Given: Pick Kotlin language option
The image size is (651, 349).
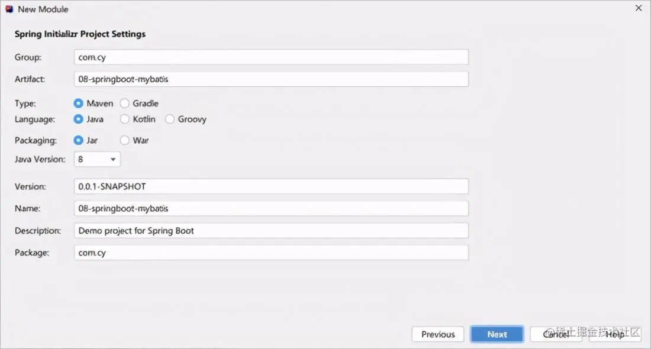Looking at the screenshot, I should point(124,119).
